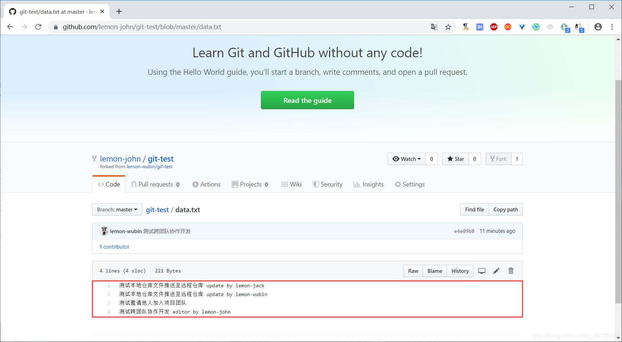Click the stargazers count 0
The width and height of the screenshot is (622, 342).
(475, 159)
